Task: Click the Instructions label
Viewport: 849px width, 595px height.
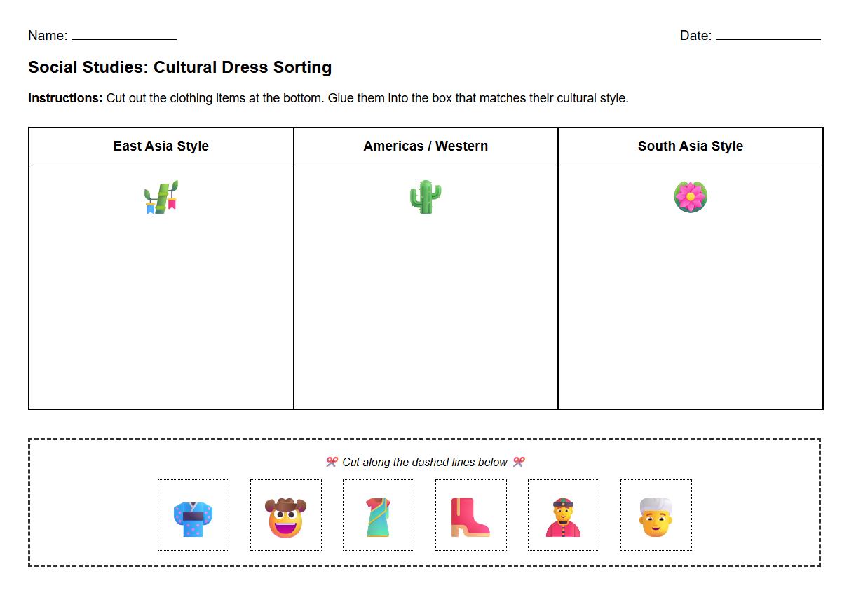Action: (65, 98)
